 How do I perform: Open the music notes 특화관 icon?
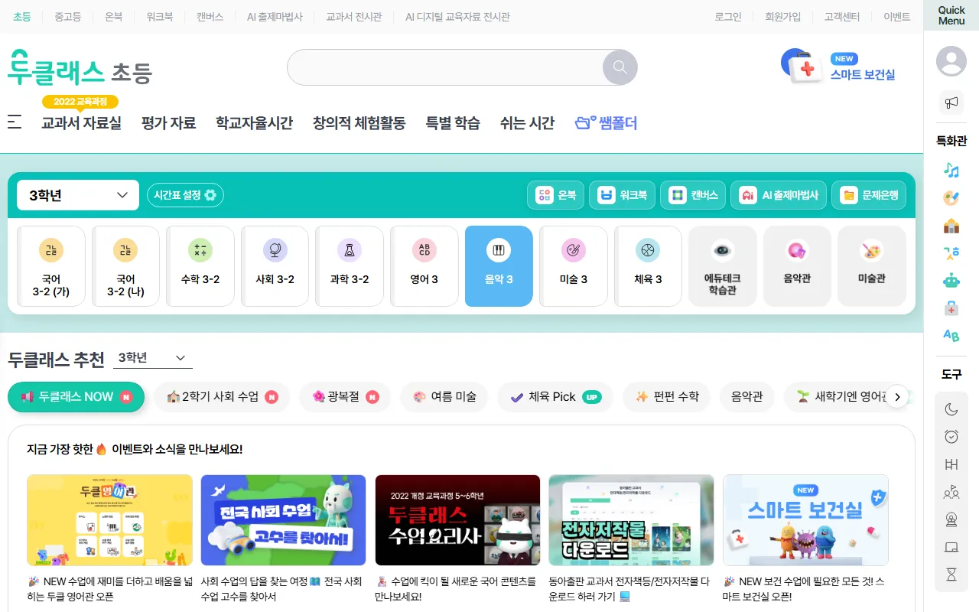[x=951, y=170]
